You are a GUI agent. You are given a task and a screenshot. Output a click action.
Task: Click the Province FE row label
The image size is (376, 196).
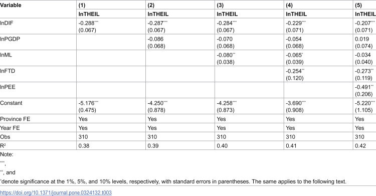click(x=15, y=119)
